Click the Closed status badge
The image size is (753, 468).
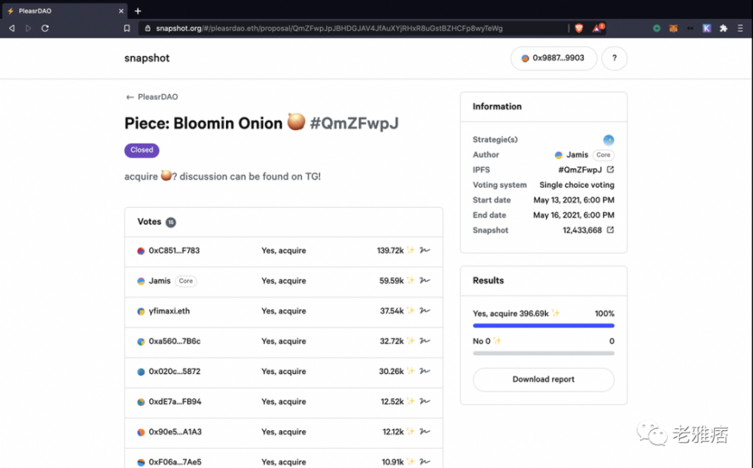142,150
